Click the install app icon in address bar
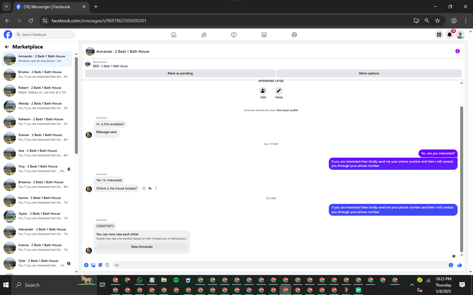Screen dimensions: 473x295 [x=416, y=21]
